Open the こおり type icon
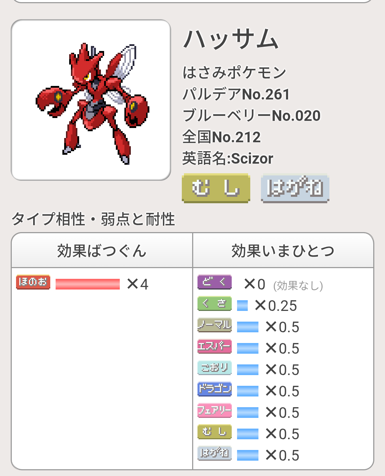The image size is (385, 476). 215,368
